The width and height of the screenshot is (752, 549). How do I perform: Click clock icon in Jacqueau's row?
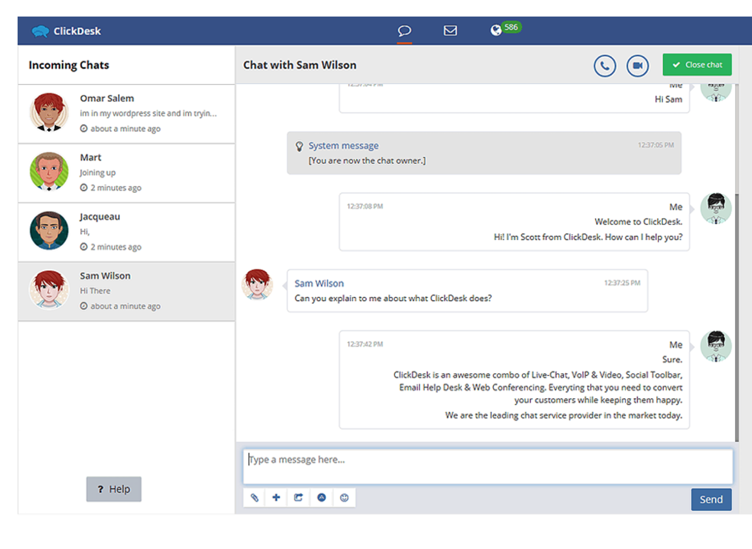point(84,247)
